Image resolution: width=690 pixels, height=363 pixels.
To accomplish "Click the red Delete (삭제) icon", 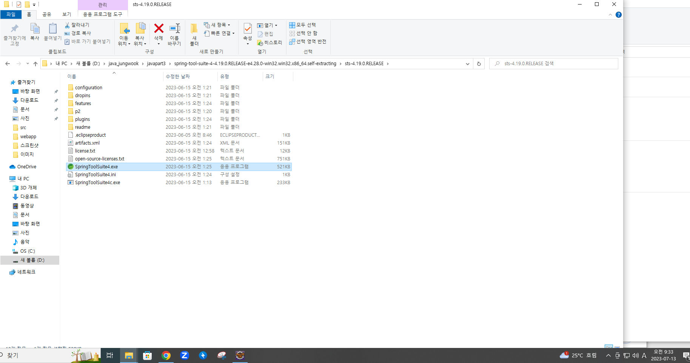I will pyautogui.click(x=159, y=29).
